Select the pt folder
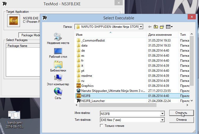 pos(81,71)
